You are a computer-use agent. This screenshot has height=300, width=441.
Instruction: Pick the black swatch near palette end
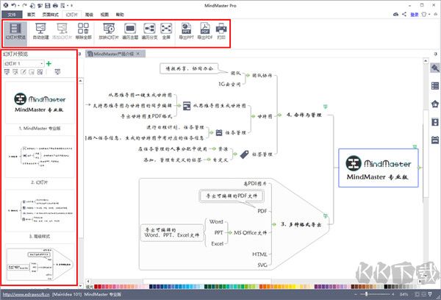[x=386, y=287]
